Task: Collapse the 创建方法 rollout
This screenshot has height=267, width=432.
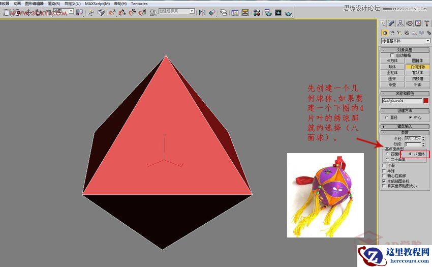Action: 405,110
